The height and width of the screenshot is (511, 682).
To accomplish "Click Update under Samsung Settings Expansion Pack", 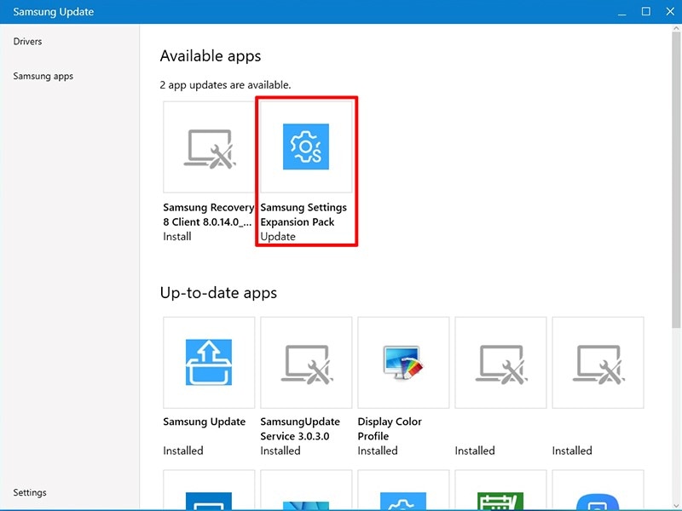I will pos(278,237).
